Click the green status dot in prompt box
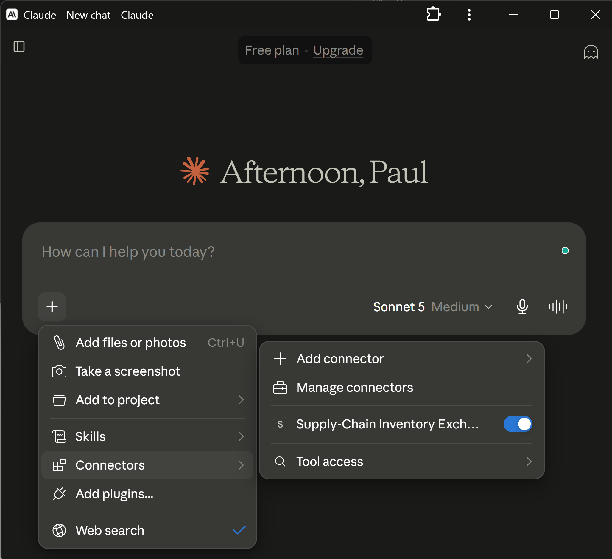 click(565, 250)
